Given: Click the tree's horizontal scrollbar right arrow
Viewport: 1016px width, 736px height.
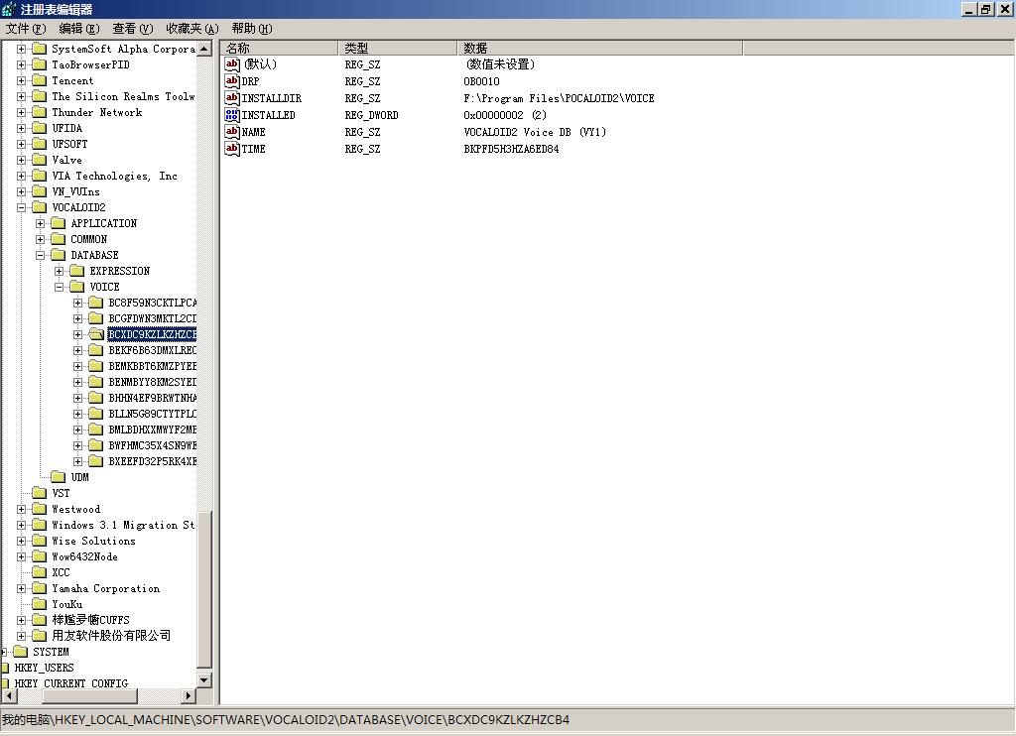Looking at the screenshot, I should [x=189, y=696].
